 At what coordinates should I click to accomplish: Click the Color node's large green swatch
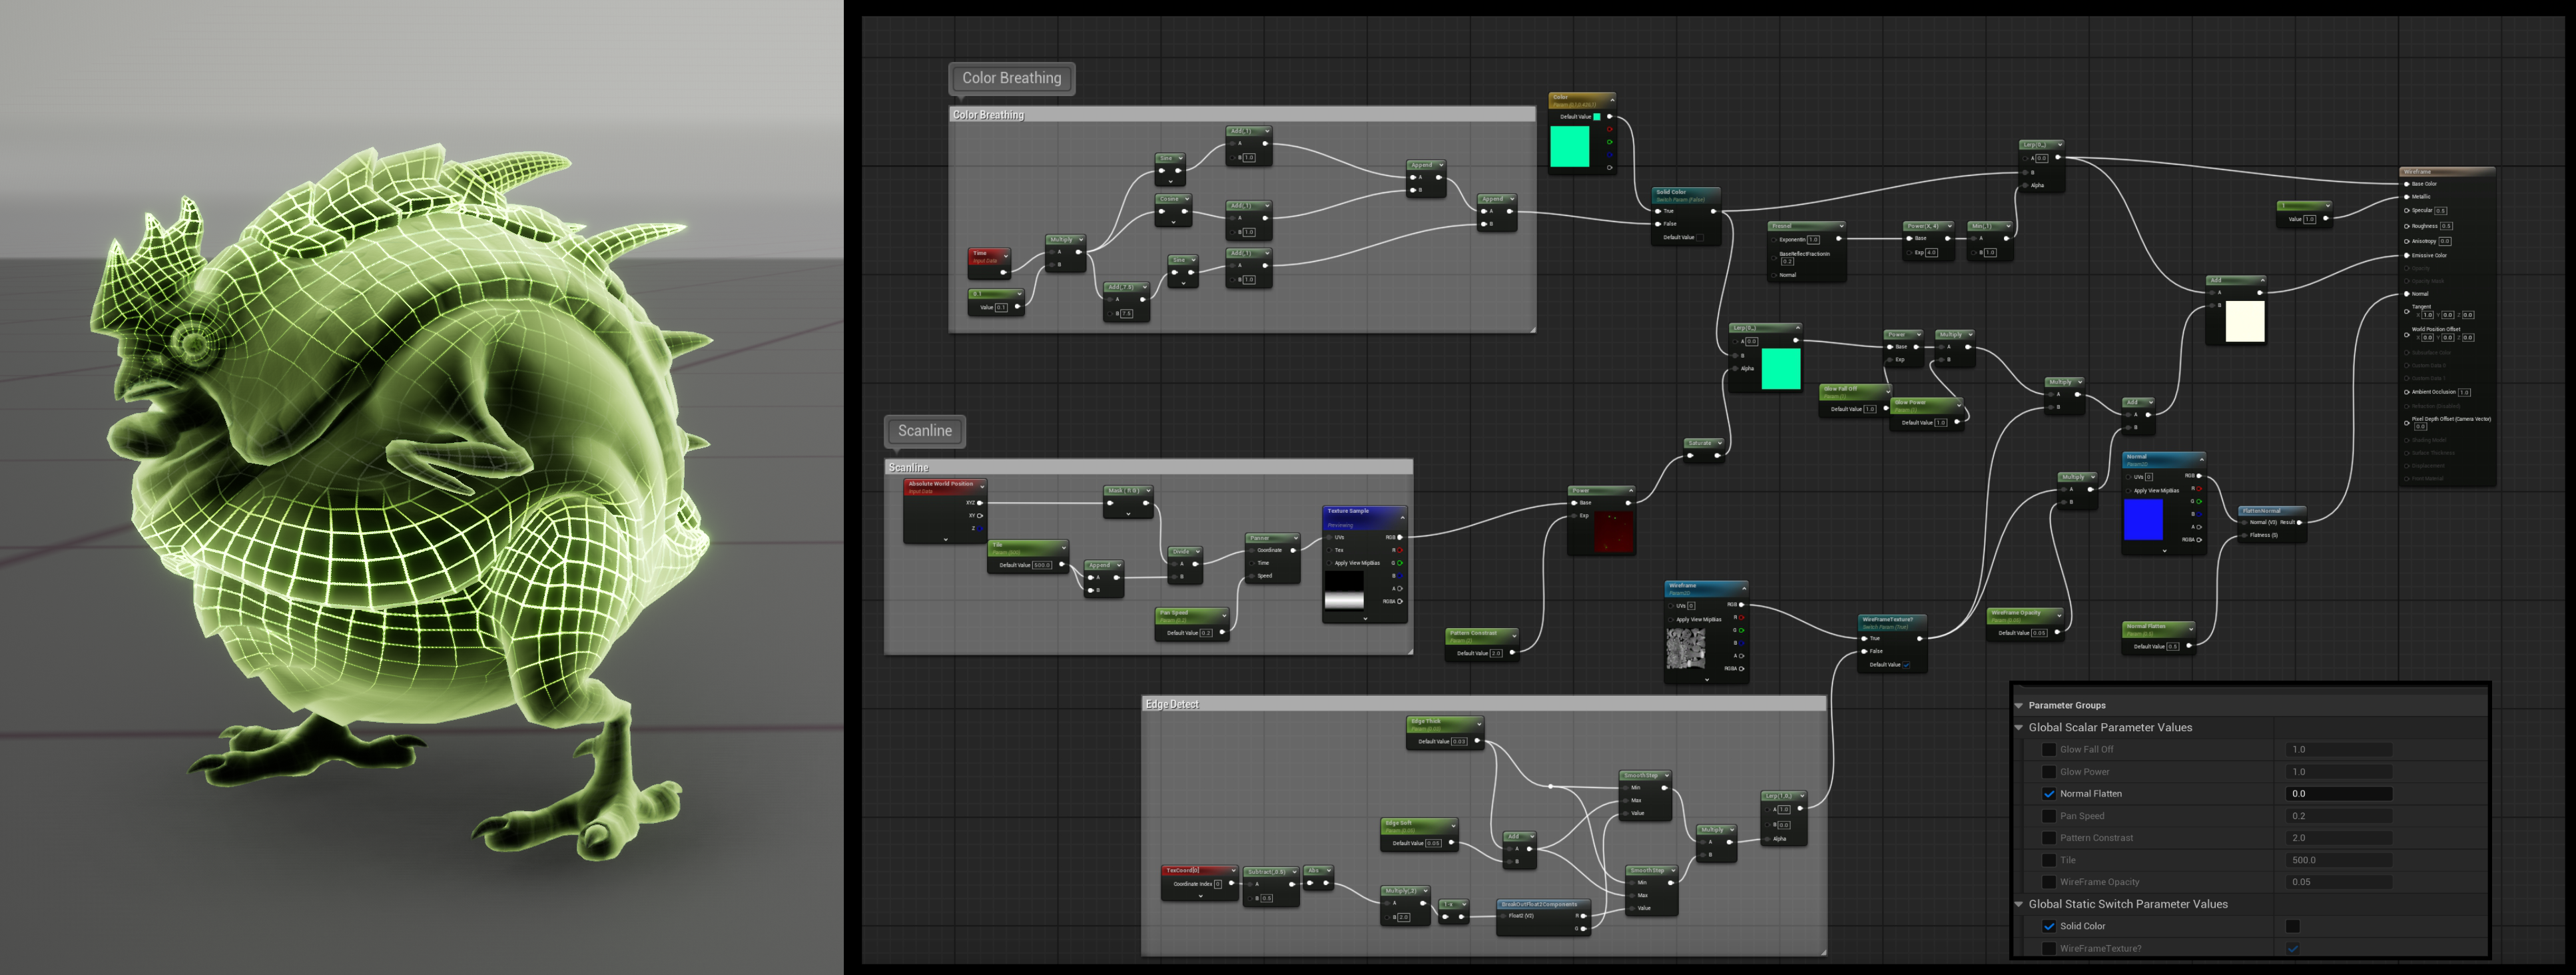(1569, 147)
